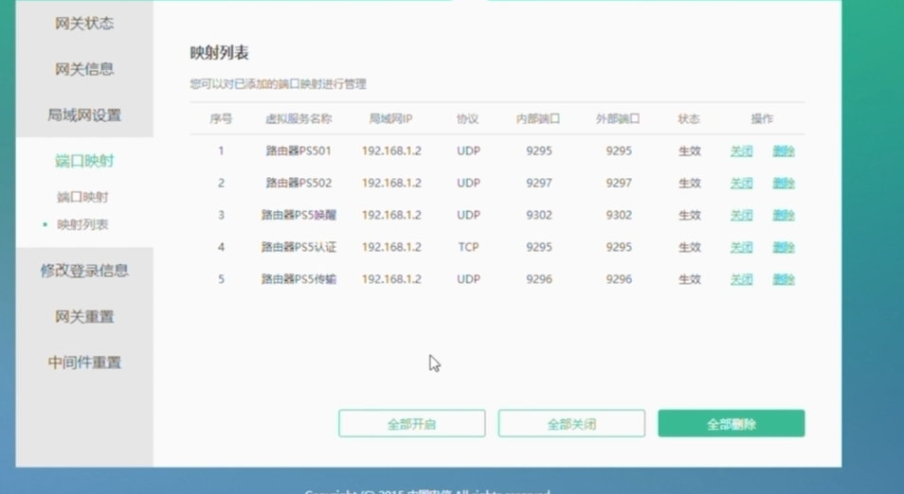This screenshot has height=494, width=904.
Task: Delete the 路由器PS502 mapping entry
Action: pyautogui.click(x=784, y=184)
